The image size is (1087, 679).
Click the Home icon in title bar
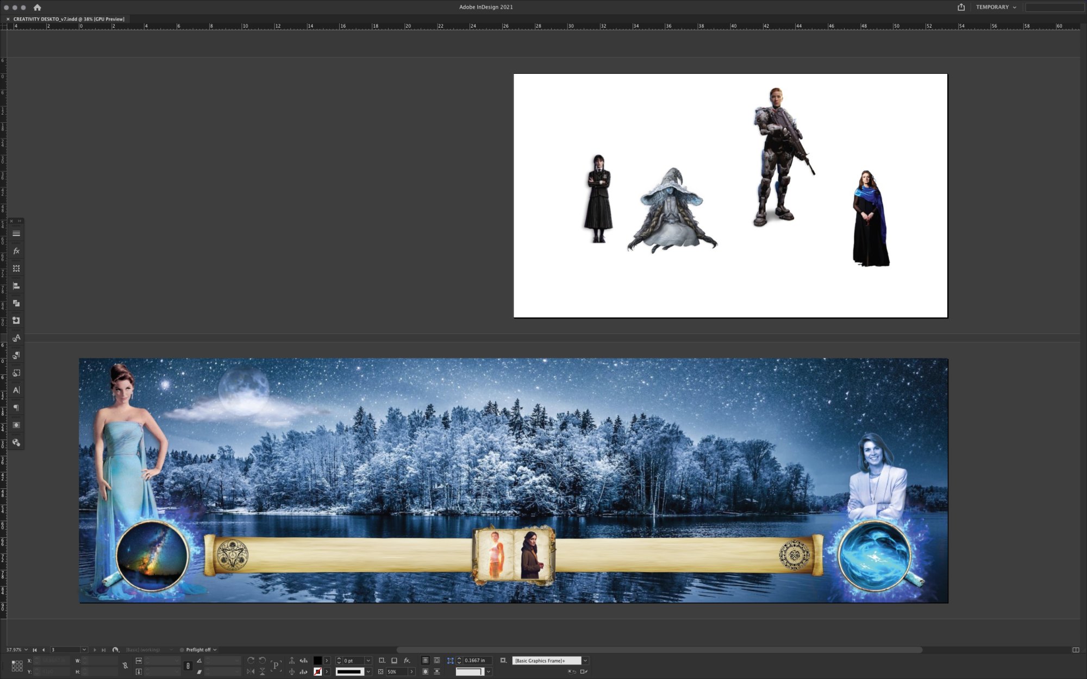click(37, 7)
